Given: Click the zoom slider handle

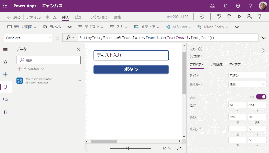Looking at the screenshot, I should (128, 148).
